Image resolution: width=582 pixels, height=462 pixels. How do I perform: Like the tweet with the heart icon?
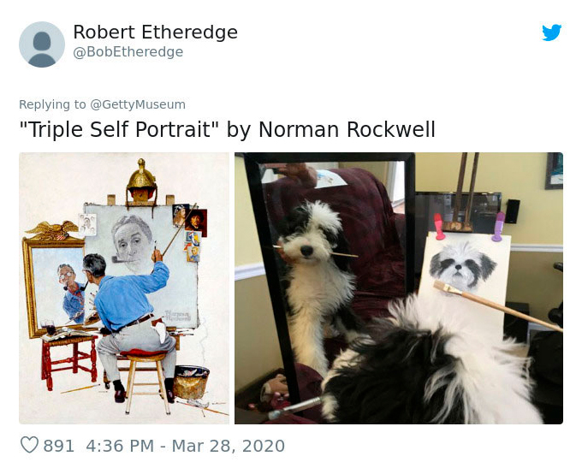click(29, 445)
